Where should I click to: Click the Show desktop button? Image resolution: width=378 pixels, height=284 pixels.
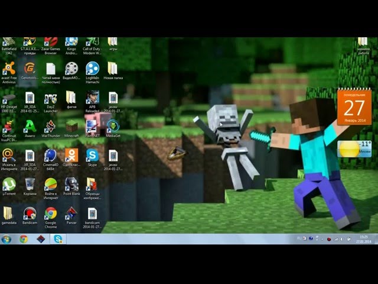[x=376, y=239]
